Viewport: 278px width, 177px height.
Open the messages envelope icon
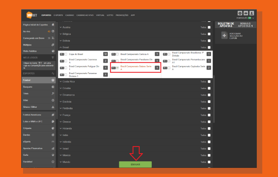[x=246, y=13]
